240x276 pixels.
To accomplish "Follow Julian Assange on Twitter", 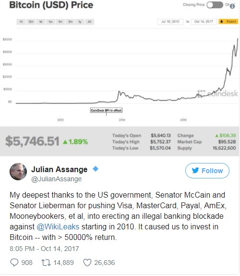I will [207, 171].
